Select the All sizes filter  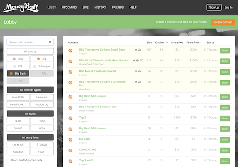(x=30, y=113)
